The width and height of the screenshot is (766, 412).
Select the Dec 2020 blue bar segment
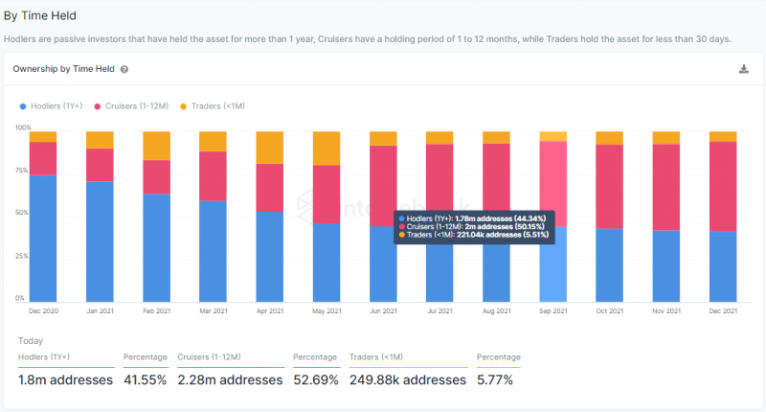(43, 239)
